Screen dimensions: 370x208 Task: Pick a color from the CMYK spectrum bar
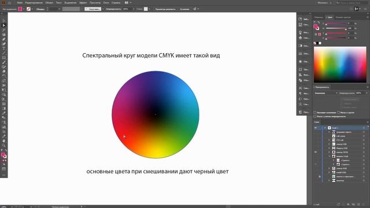click(x=340, y=64)
